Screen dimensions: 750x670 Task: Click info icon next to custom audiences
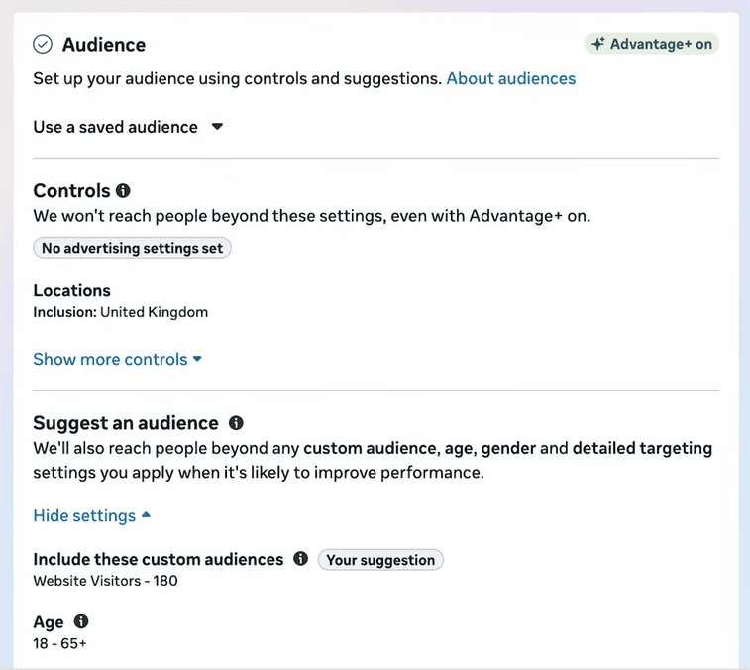tap(301, 559)
